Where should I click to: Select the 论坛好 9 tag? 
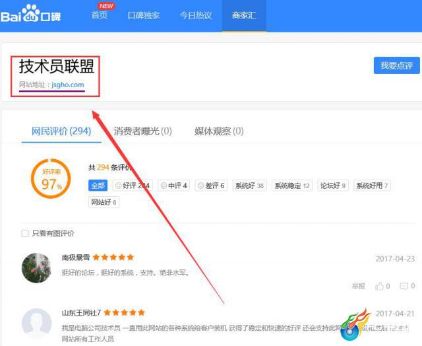[x=333, y=186]
